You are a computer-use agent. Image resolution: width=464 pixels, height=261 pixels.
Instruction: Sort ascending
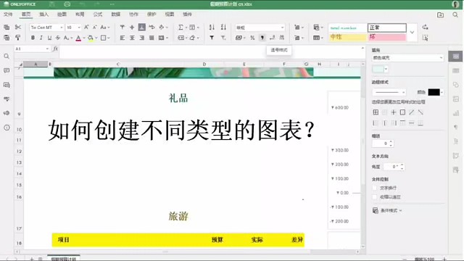tap(212, 28)
